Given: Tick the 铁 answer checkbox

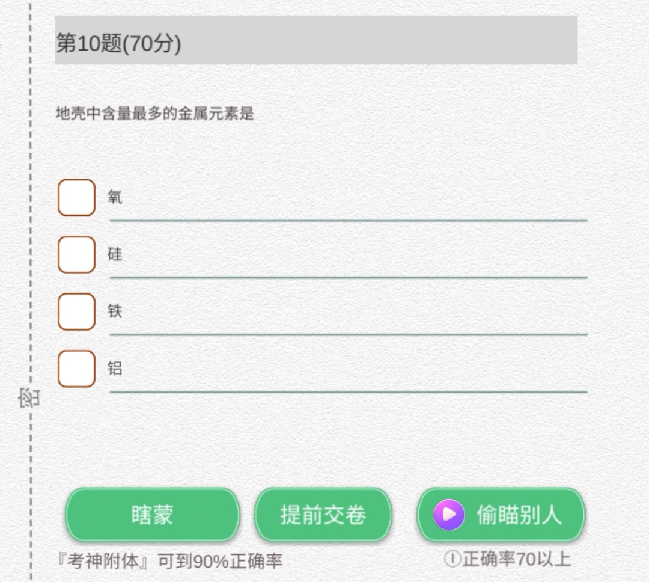Looking at the screenshot, I should pyautogui.click(x=76, y=311).
